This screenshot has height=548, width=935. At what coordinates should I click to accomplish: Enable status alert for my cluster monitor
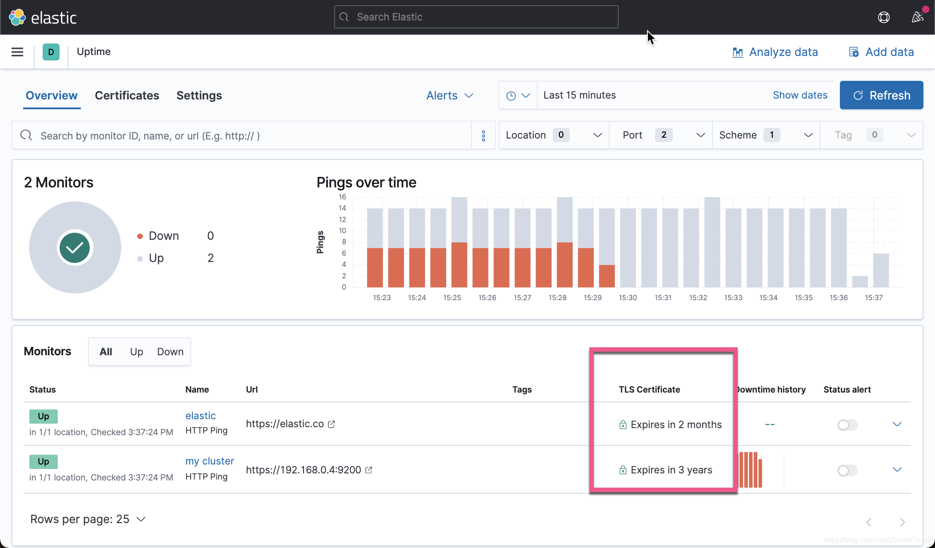click(x=847, y=470)
